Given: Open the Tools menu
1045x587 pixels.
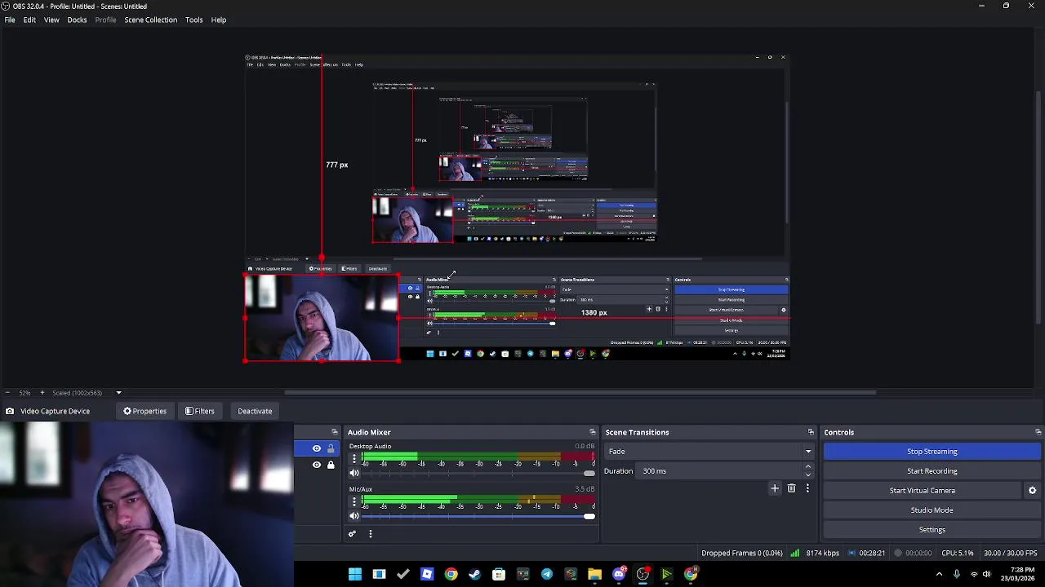Looking at the screenshot, I should (x=193, y=20).
